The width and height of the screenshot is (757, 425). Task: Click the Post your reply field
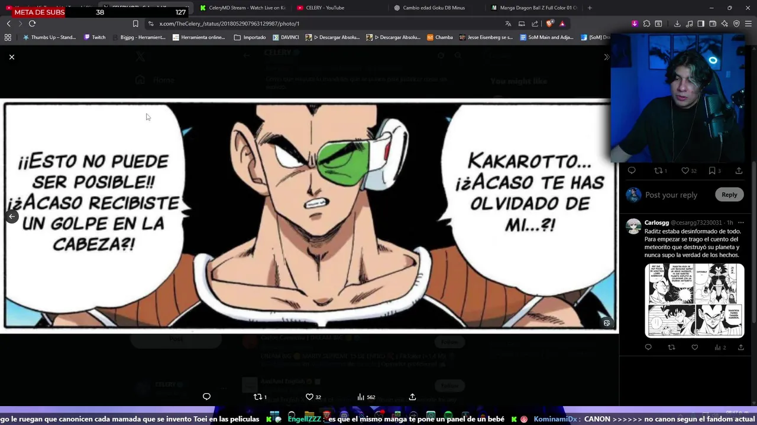tap(671, 195)
